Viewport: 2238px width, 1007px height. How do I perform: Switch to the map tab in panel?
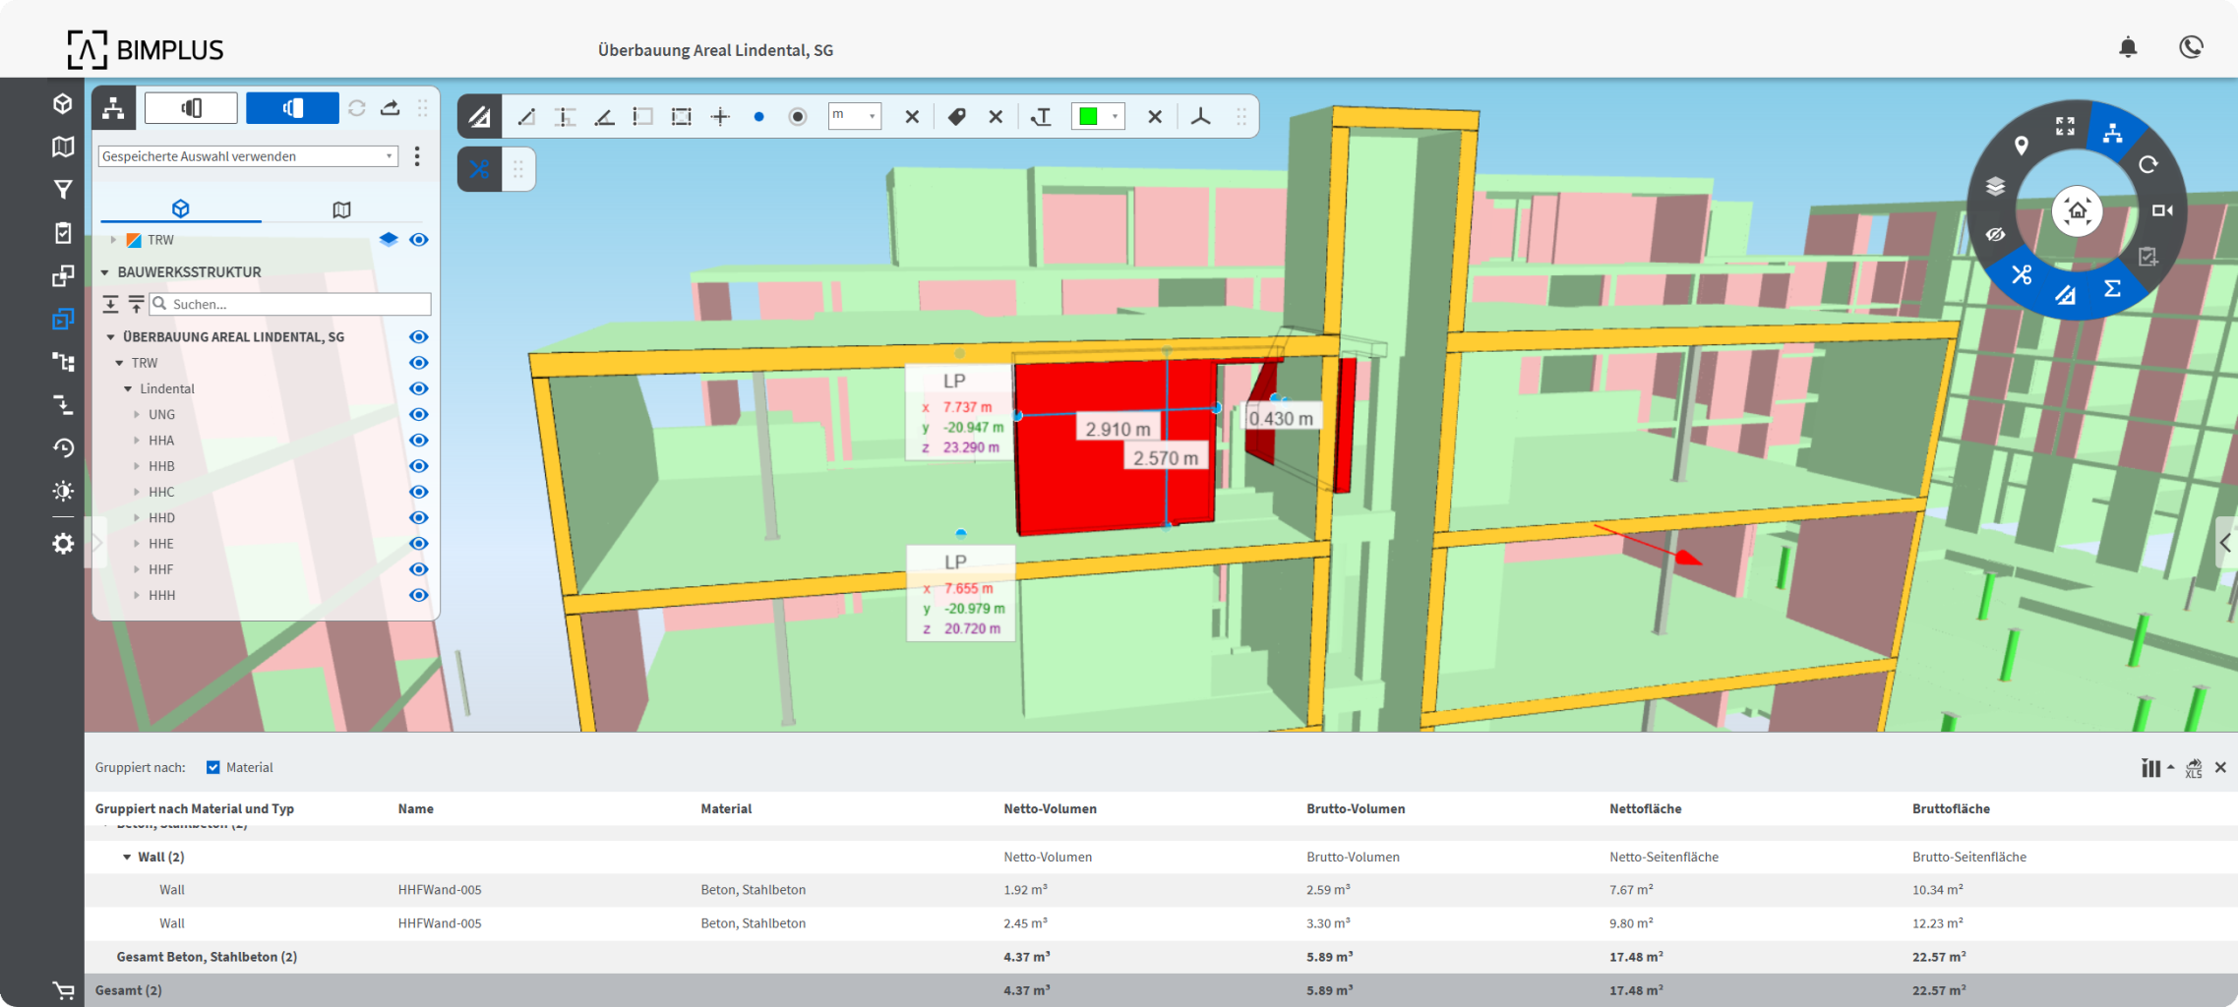click(341, 209)
